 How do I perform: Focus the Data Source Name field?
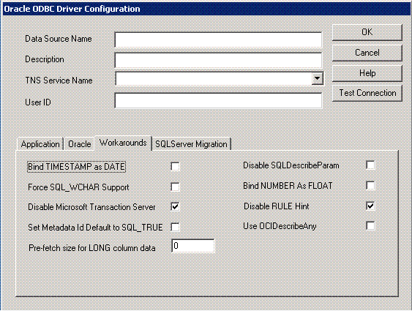pyautogui.click(x=218, y=40)
